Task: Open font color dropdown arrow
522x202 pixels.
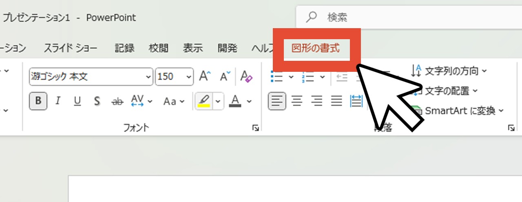Action: pos(249,101)
